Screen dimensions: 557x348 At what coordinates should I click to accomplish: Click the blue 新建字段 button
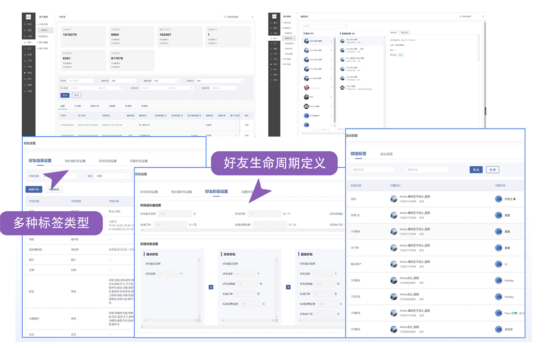(x=34, y=189)
